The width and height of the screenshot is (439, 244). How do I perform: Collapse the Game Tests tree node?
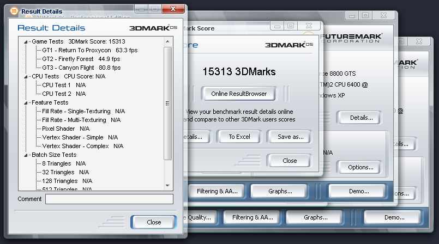26,42
